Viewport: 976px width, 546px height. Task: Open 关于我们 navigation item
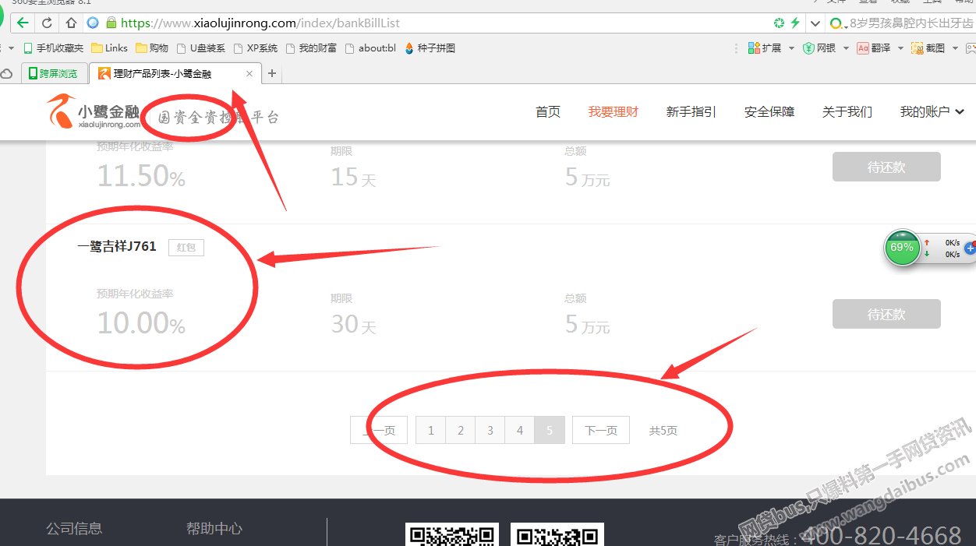847,112
